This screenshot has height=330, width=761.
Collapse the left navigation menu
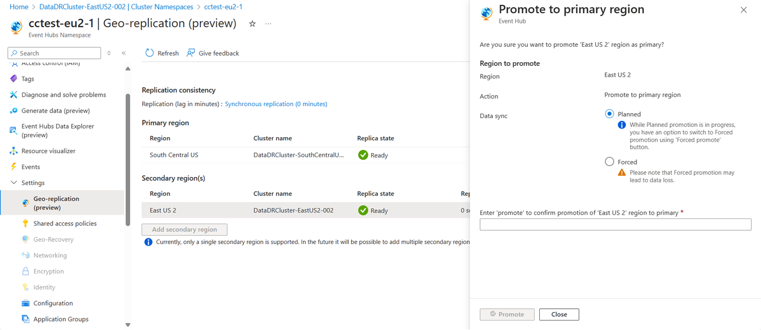pos(123,53)
